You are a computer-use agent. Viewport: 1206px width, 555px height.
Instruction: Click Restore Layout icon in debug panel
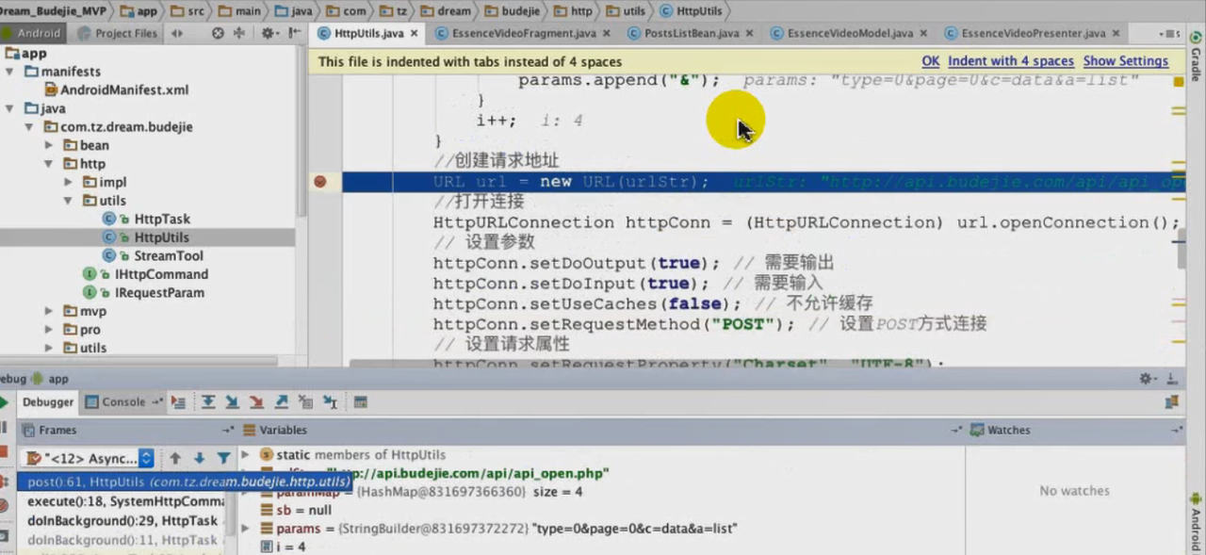[1172, 402]
